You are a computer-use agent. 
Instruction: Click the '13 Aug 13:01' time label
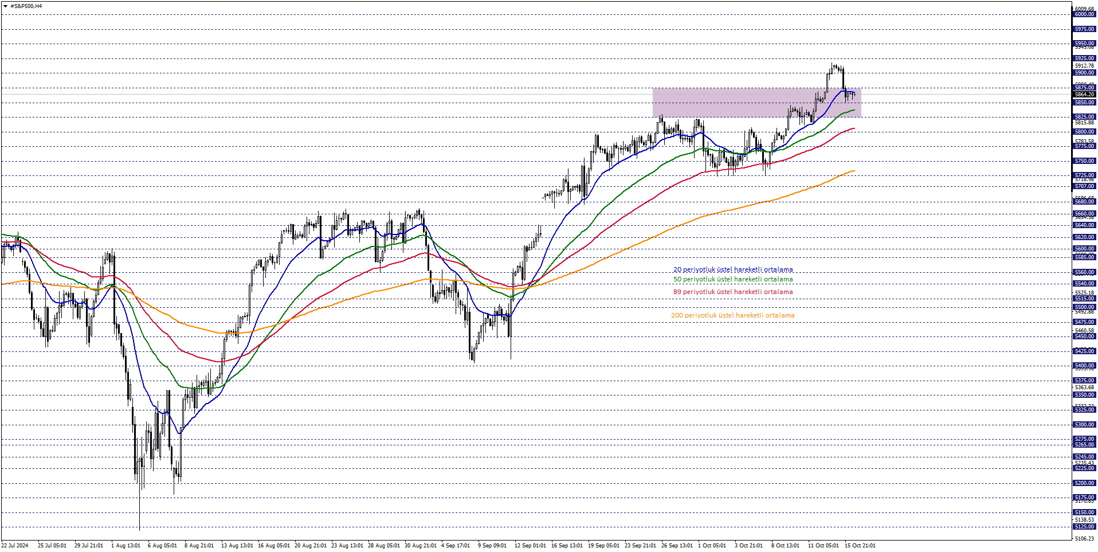[x=237, y=546]
